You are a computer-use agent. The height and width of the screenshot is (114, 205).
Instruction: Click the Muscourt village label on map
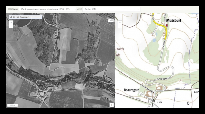point(174,20)
